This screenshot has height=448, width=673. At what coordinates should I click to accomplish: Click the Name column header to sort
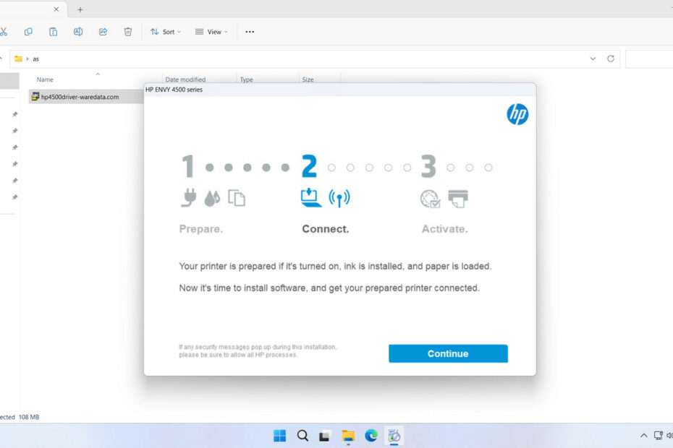45,79
